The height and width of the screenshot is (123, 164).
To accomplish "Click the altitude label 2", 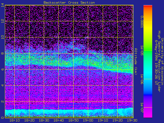I will (x=3, y=101).
